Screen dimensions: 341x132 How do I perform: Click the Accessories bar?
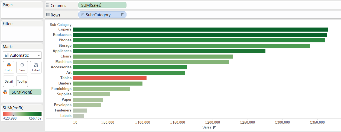click(x=130, y=67)
